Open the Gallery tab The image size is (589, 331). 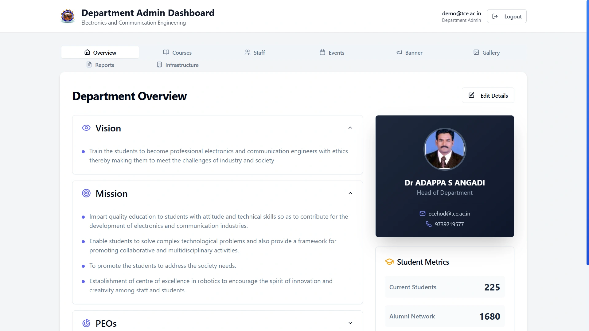pos(487,52)
